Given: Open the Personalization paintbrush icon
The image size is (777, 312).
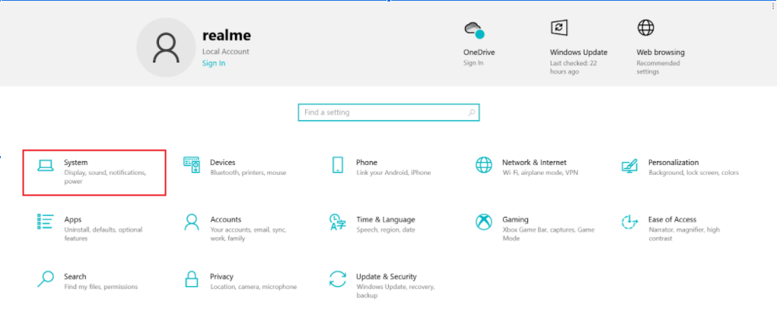Looking at the screenshot, I should click(629, 165).
